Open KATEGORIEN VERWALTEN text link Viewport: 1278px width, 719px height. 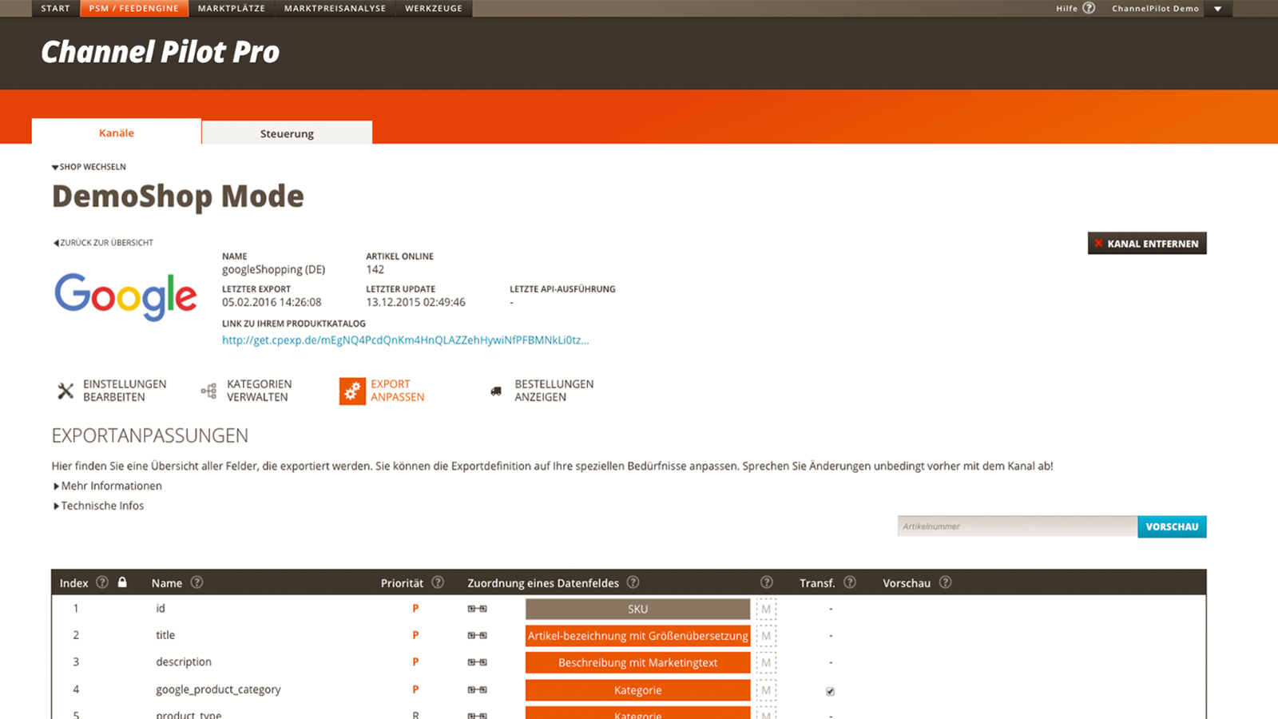pyautogui.click(x=259, y=391)
